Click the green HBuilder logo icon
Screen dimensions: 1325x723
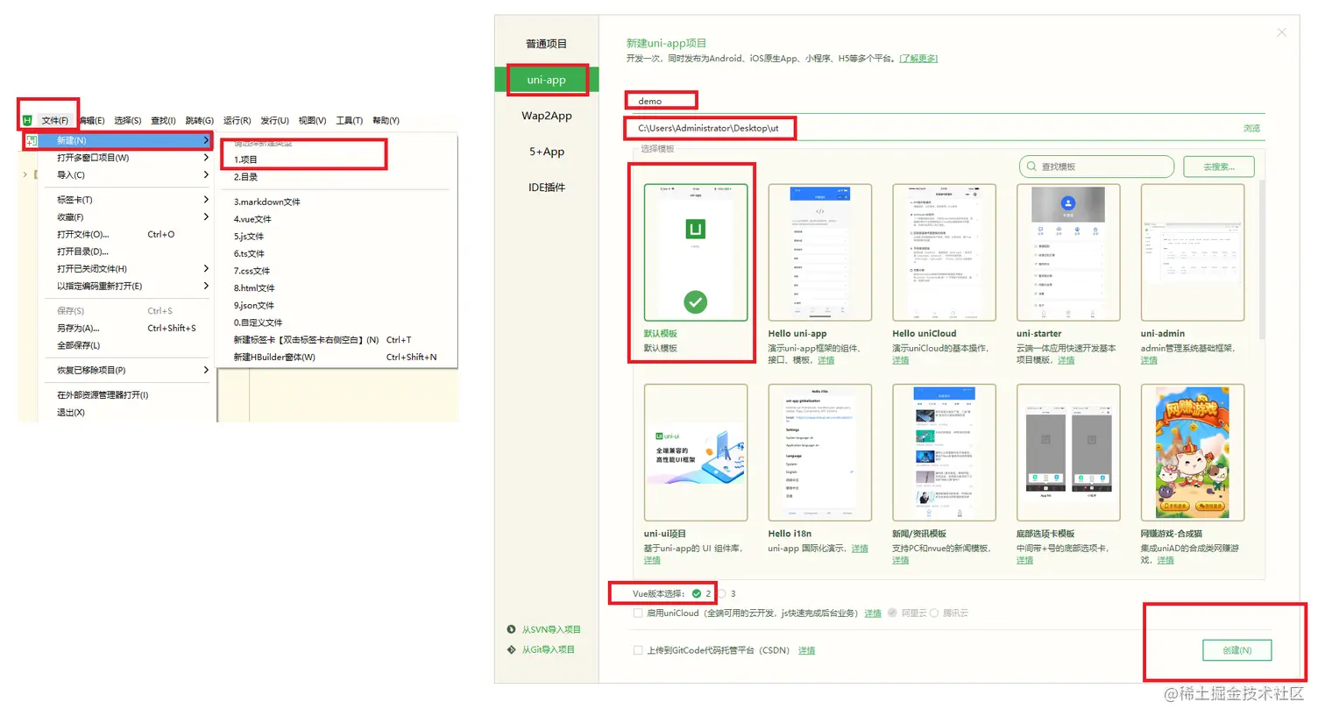[27, 120]
